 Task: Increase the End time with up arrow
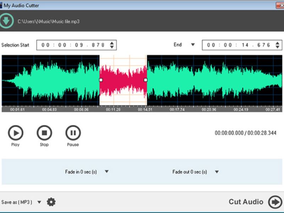278,43
